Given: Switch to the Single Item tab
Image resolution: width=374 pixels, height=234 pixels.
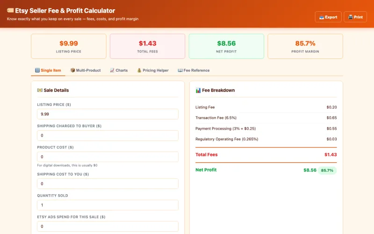Looking at the screenshot, I should click(48, 70).
